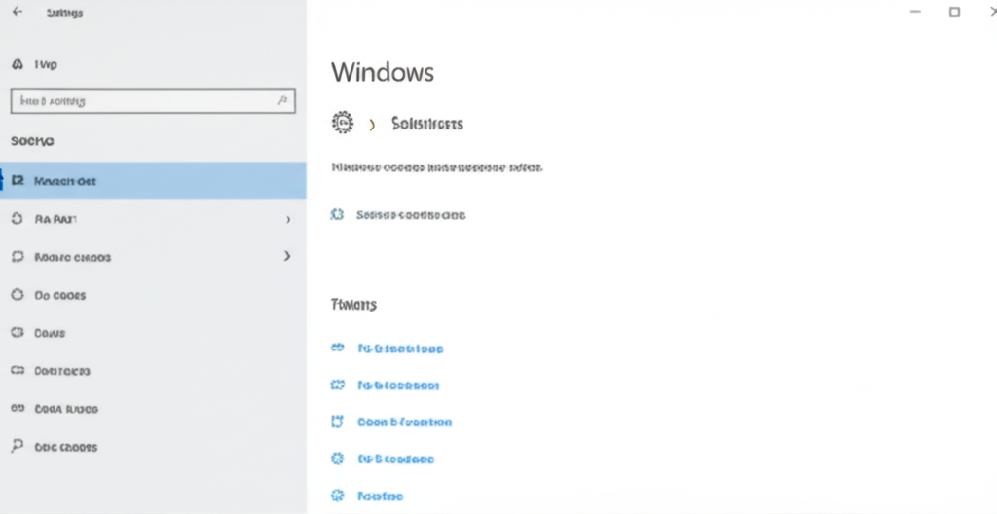
Task: Click the window title text next to the back arrow
Action: click(x=64, y=12)
